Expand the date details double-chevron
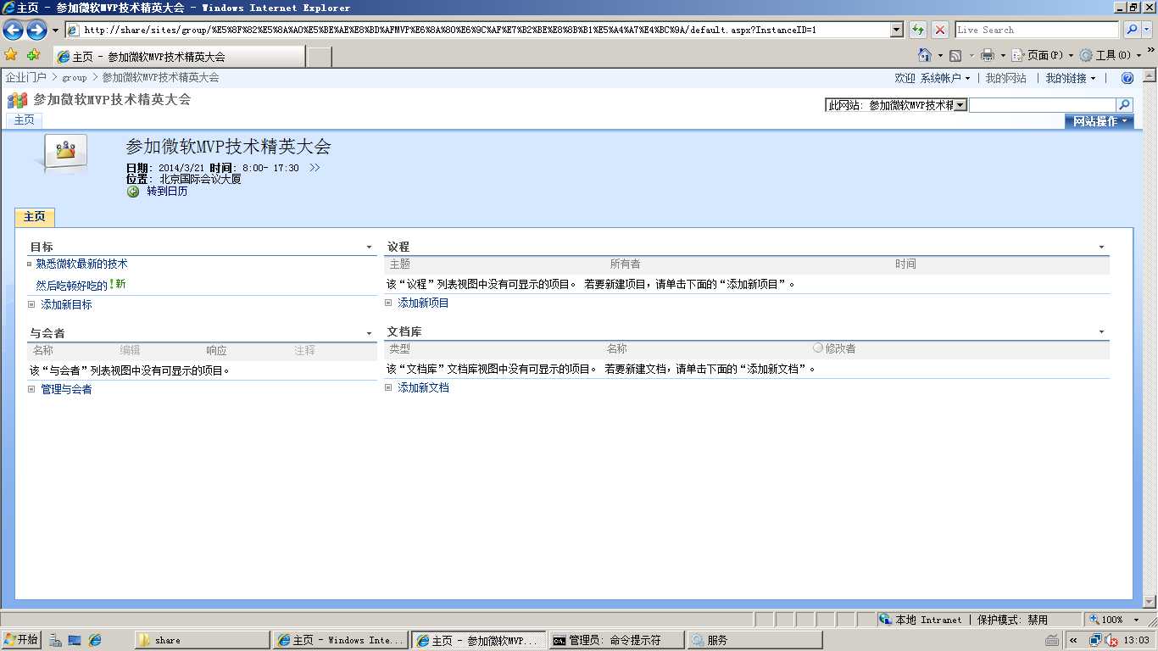The image size is (1158, 651). [315, 168]
